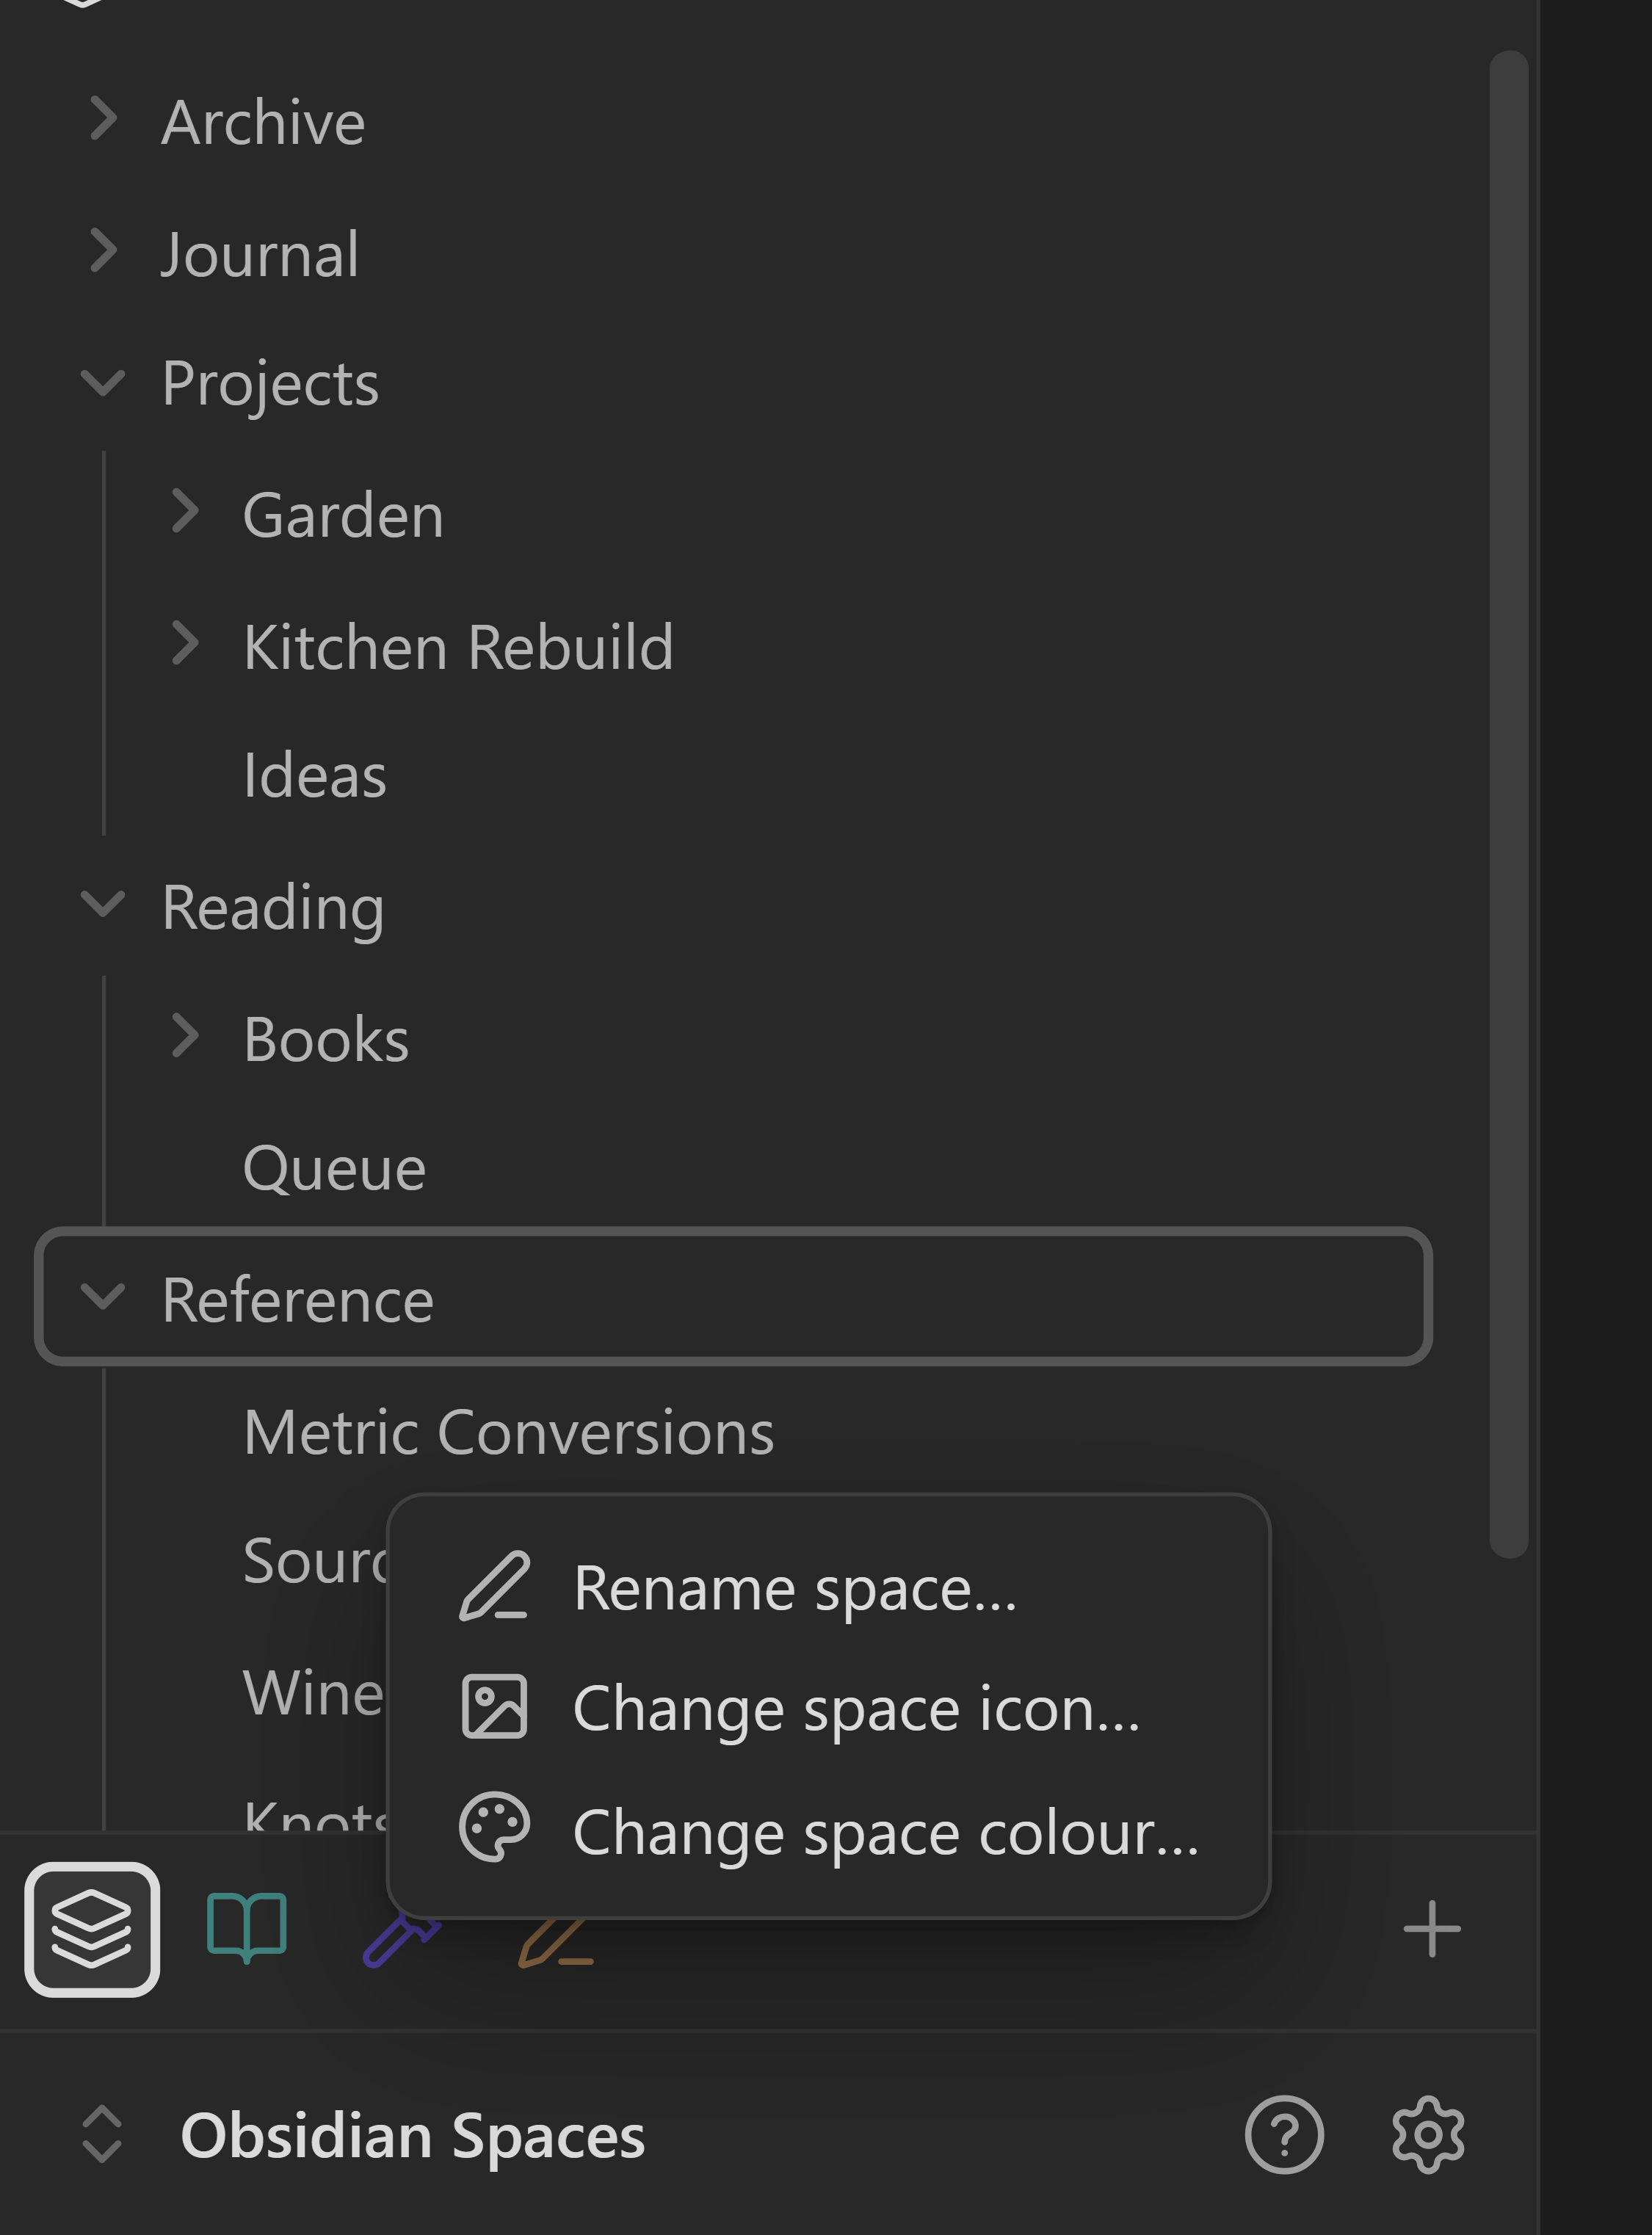Select the Kitchen Rebuild folder label
This screenshot has width=1652, height=2235.
pos(458,647)
